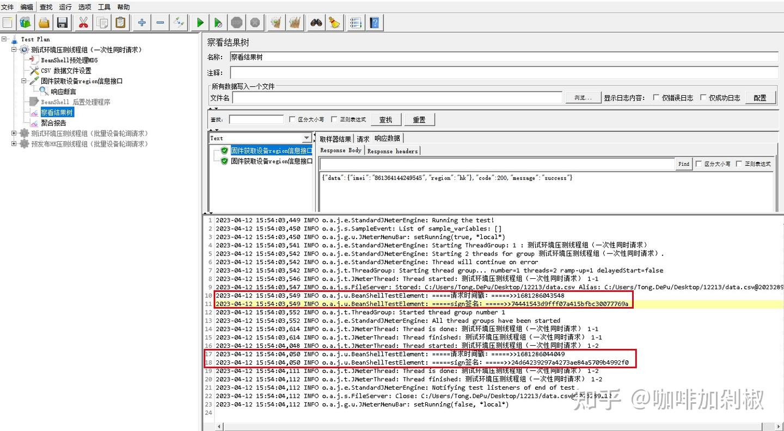Click the Toggle enable/disable toolbar icon

(x=179, y=22)
